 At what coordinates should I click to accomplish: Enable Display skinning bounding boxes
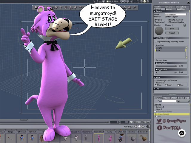tap(155, 42)
